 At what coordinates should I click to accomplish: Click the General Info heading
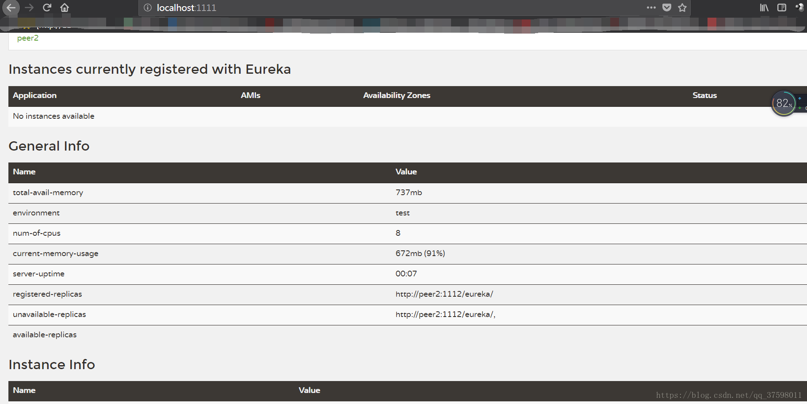click(49, 146)
